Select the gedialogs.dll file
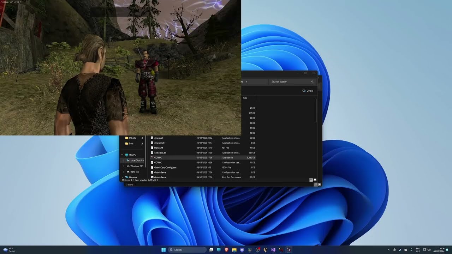The image size is (452, 254). click(x=203, y=153)
